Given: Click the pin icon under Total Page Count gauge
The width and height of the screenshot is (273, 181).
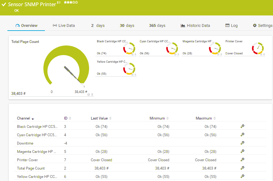Looking at the screenshot, I should [x=92, y=95].
